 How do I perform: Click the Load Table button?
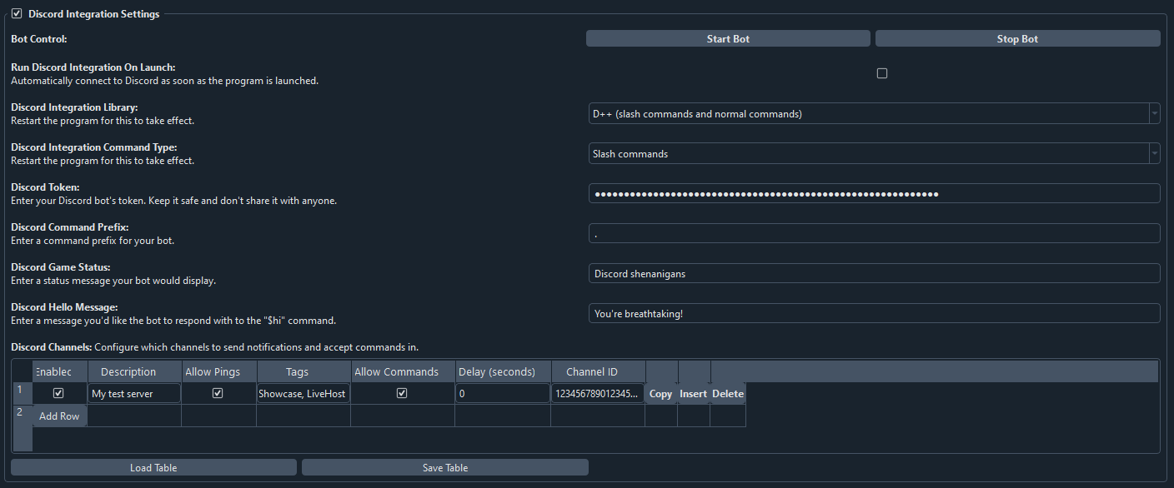pos(153,468)
